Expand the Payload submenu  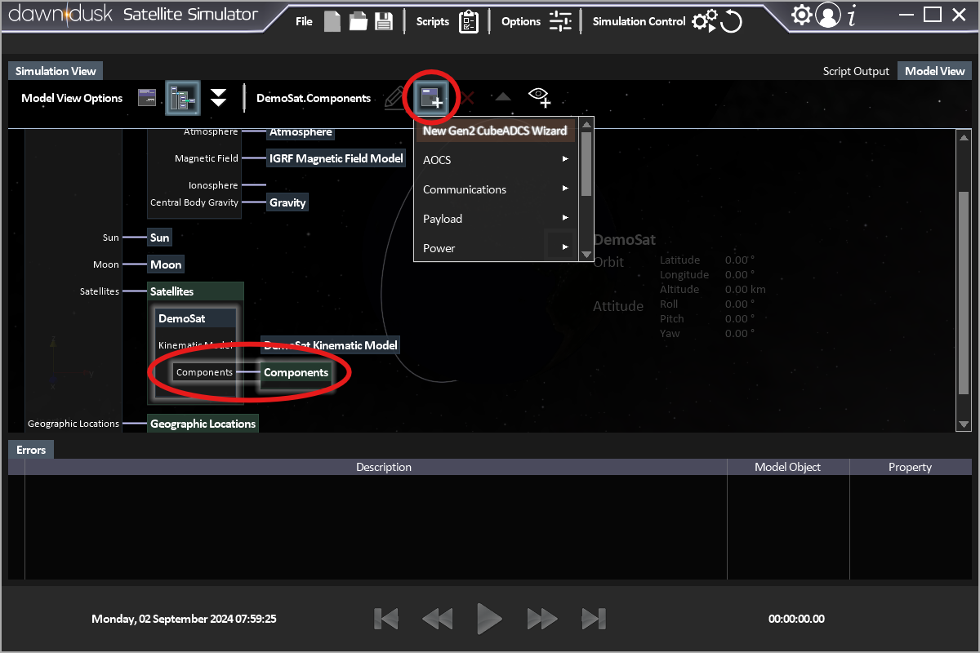496,219
